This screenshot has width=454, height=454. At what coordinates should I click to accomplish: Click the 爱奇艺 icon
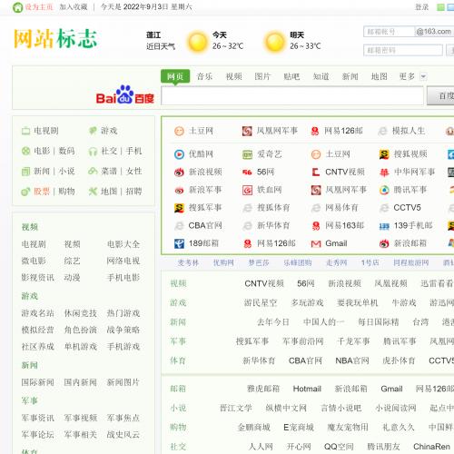247,154
